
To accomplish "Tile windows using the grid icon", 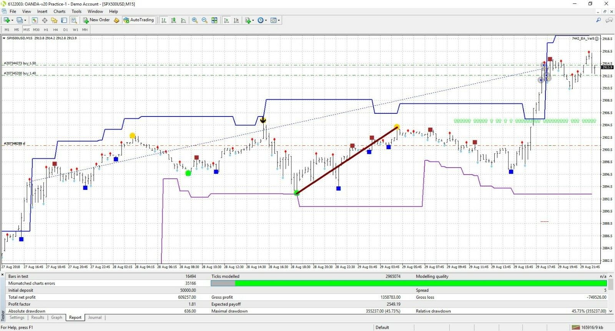I will pyautogui.click(x=214, y=20).
